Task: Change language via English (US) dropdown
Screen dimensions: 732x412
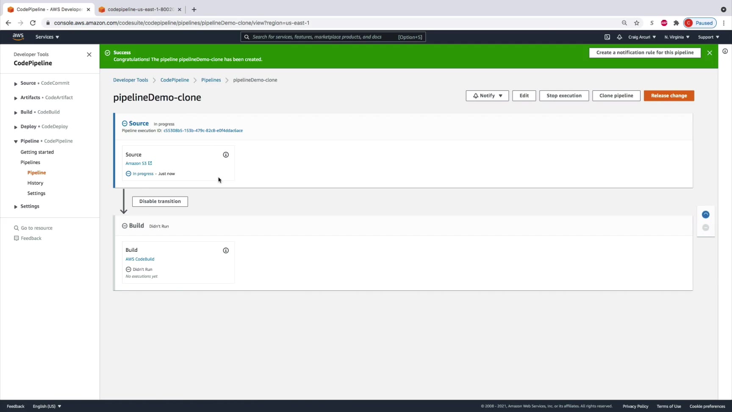Action: click(x=47, y=406)
